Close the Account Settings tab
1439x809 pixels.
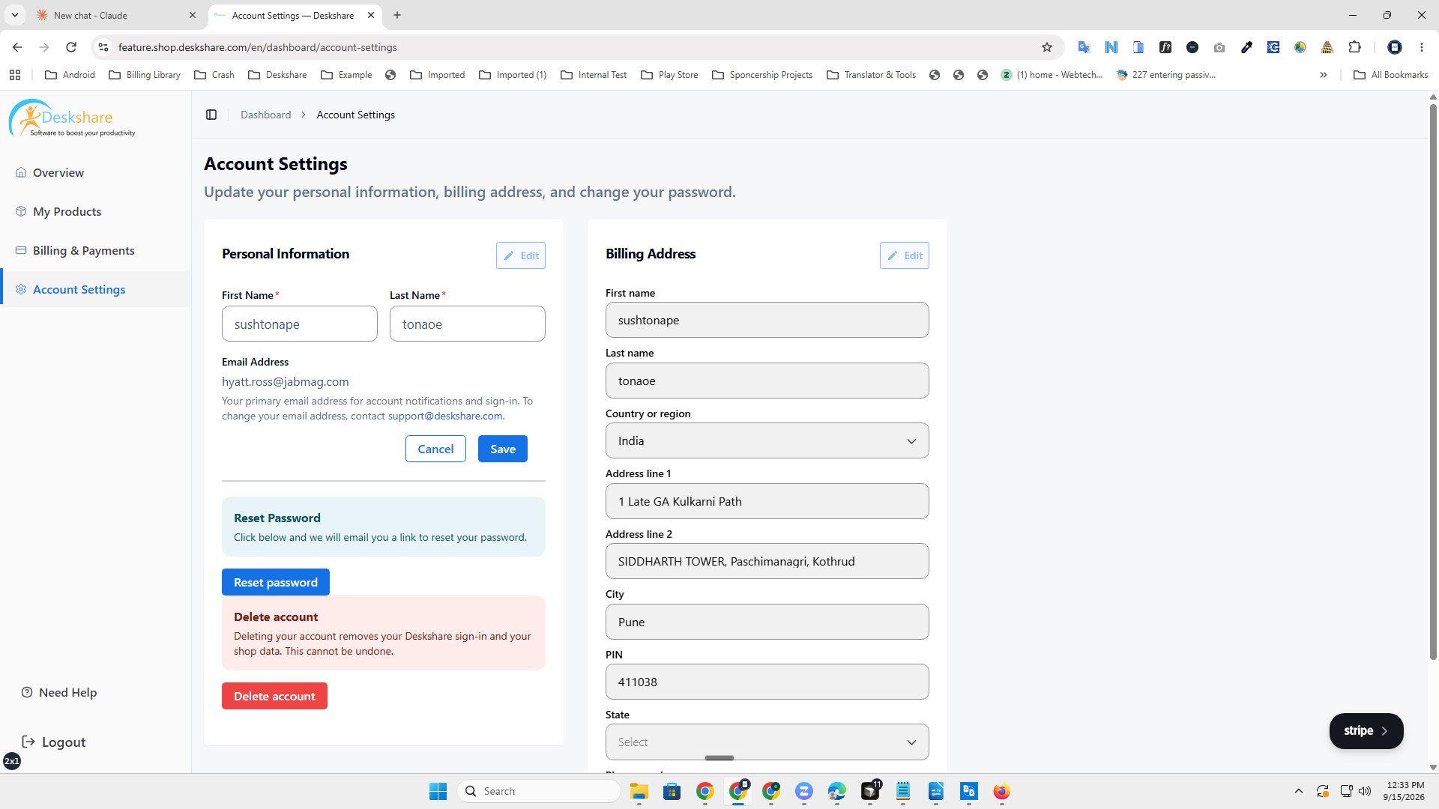371,15
